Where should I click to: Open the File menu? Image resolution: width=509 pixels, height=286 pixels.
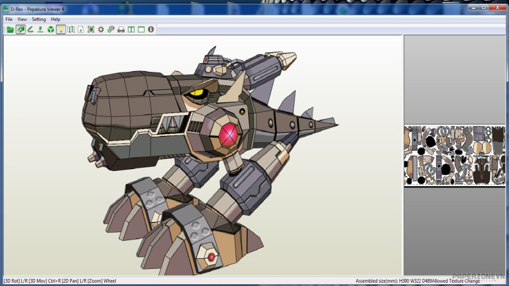[9, 20]
